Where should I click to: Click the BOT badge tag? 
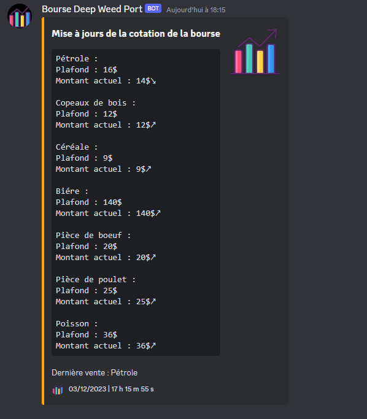pos(153,9)
